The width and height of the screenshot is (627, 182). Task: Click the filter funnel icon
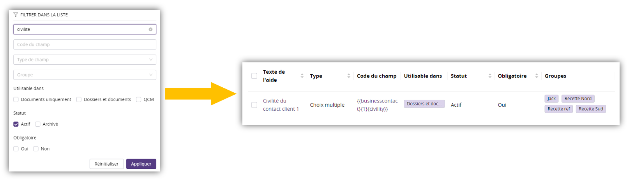(x=16, y=15)
